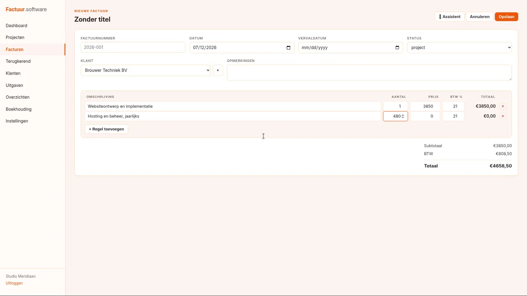This screenshot has height=296, width=527.
Task: Click the Uitloggen link
Action: click(14, 283)
